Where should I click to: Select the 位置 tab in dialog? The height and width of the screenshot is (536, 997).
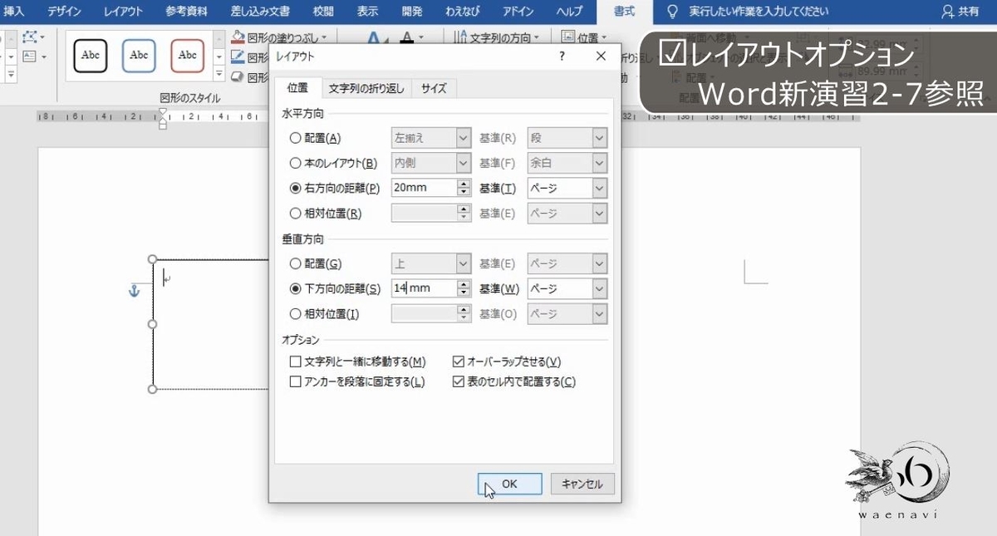coord(297,88)
